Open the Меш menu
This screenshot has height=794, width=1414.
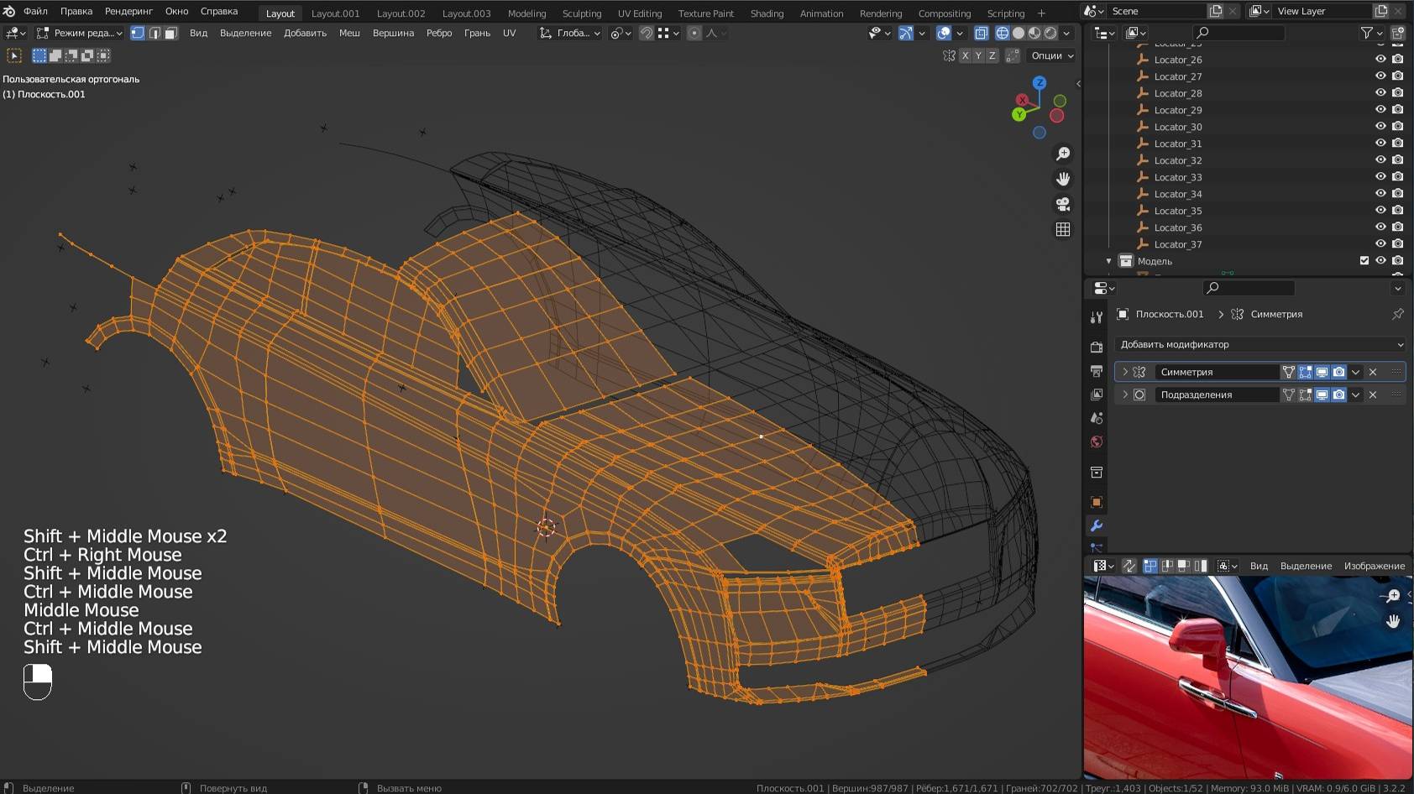click(x=349, y=33)
